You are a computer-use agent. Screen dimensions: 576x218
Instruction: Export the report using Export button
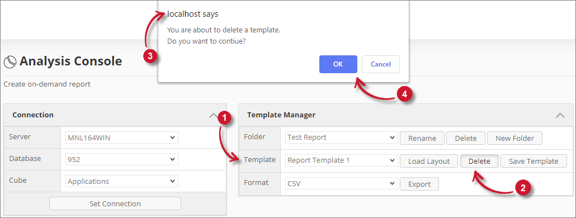[x=419, y=184]
